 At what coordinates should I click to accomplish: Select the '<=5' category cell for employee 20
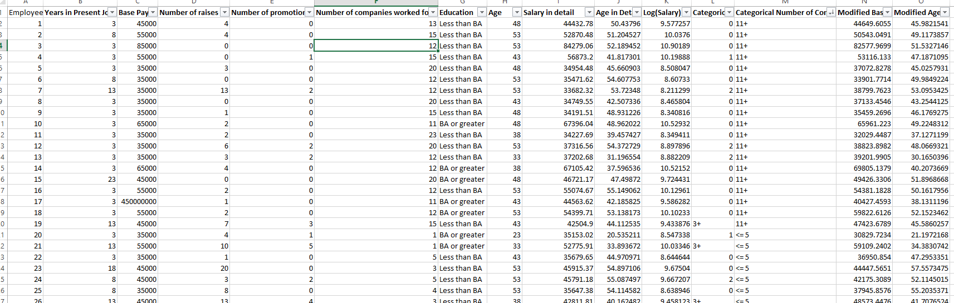[785, 235]
